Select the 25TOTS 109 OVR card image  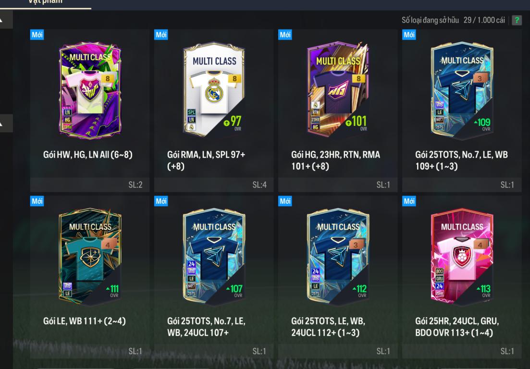tap(462, 90)
